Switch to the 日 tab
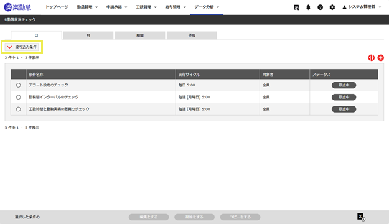The image size is (389, 224). click(36, 35)
